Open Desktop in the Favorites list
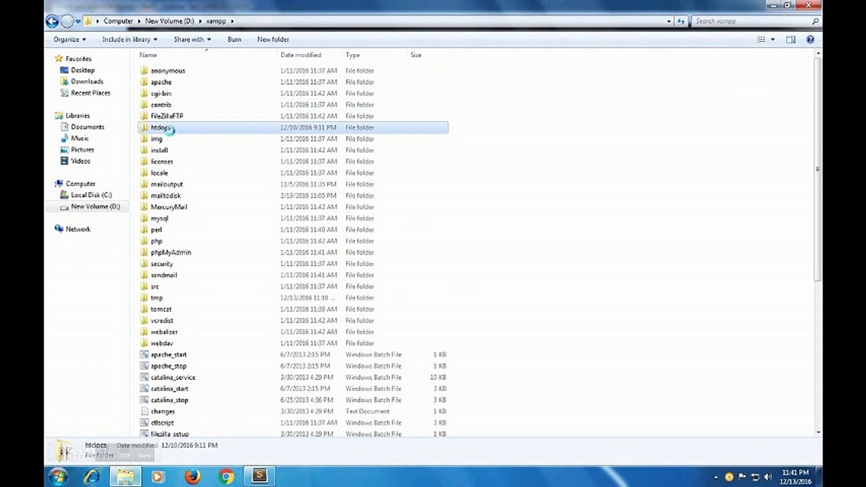 pyautogui.click(x=82, y=70)
